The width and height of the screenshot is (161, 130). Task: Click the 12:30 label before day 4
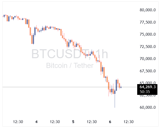point(18,122)
